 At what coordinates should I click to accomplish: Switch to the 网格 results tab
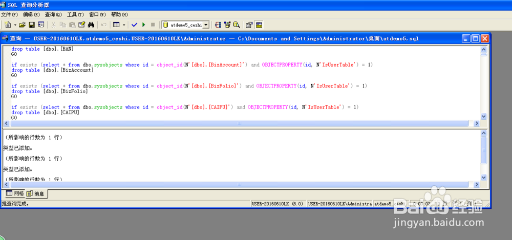click(15, 193)
